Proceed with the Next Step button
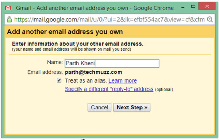 pos(132,107)
